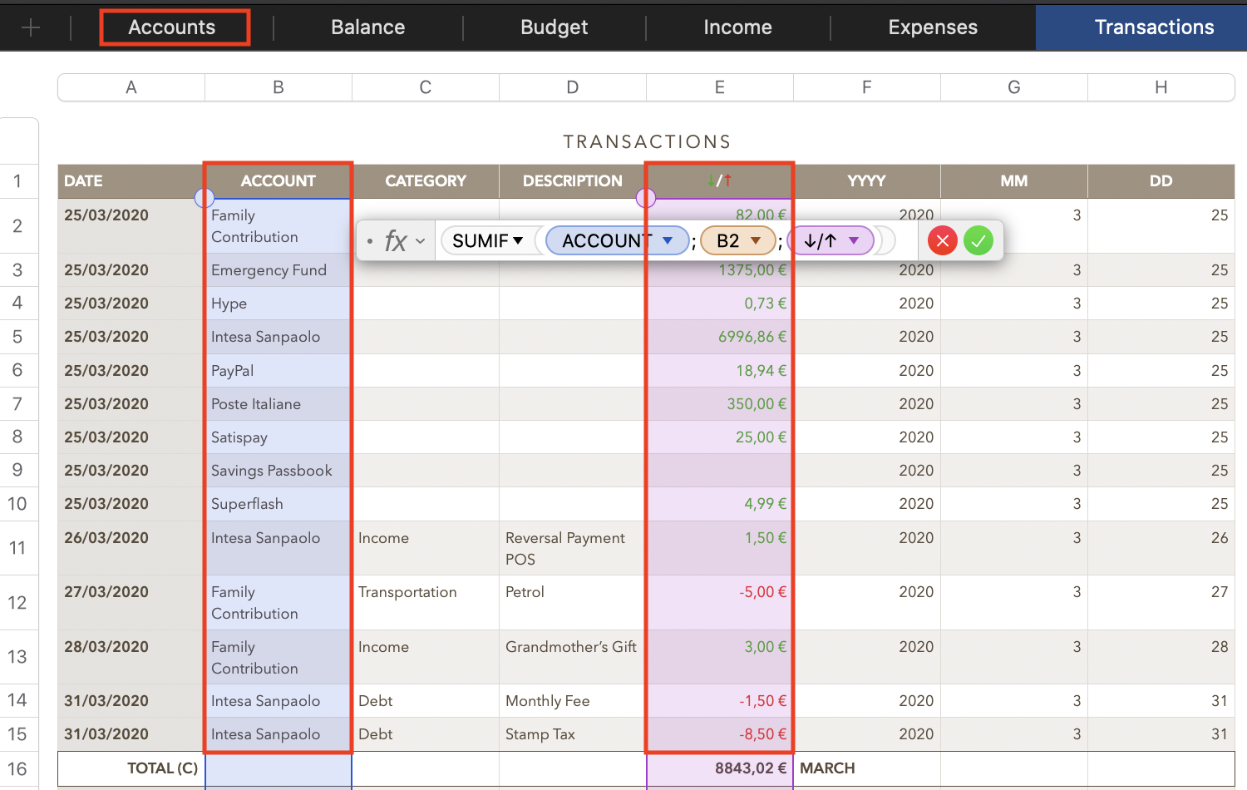Screen dimensions: 1247x790
Task: Go to the Income sheet tab
Action: coord(738,27)
